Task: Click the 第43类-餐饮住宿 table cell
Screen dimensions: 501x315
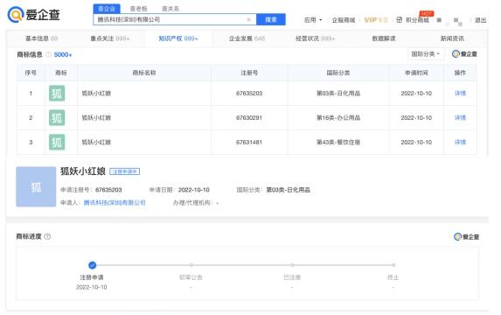Action: point(338,142)
